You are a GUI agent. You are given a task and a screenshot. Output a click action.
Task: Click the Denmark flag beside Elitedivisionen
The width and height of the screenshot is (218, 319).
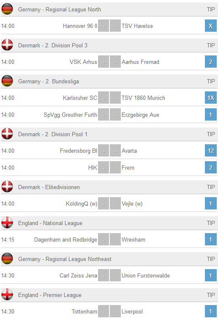[x=7, y=187]
